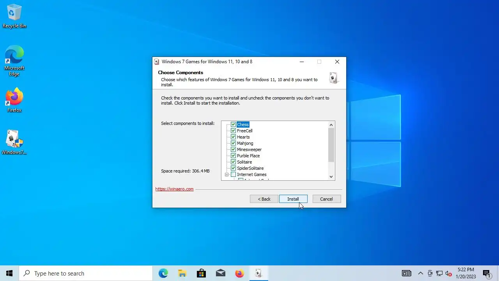Viewport: 499px width, 281px height.
Task: Select the Chess label in component list
Action: tap(243, 124)
